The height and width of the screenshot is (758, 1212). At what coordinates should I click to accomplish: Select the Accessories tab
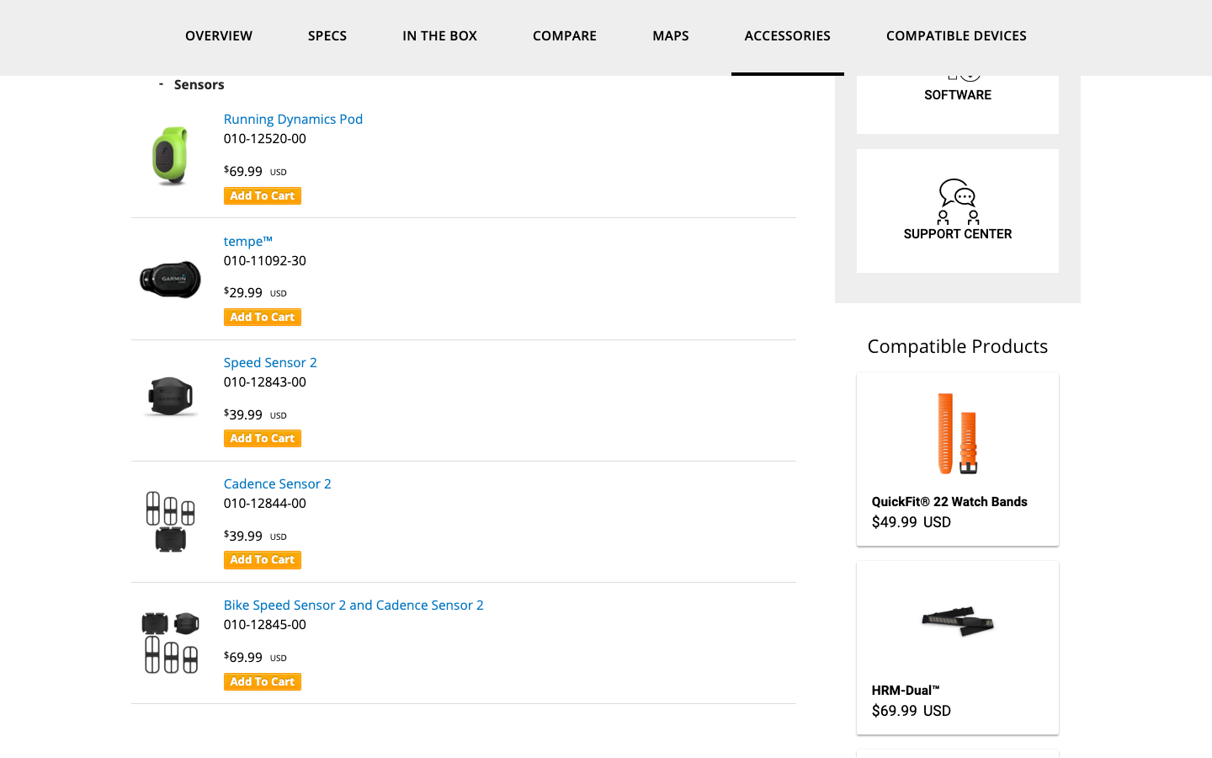click(788, 35)
